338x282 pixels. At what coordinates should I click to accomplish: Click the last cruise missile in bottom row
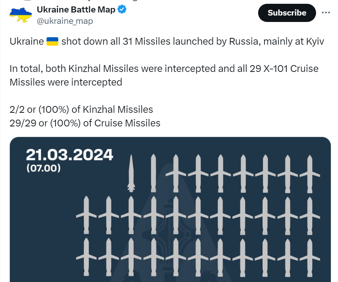pos(310,257)
